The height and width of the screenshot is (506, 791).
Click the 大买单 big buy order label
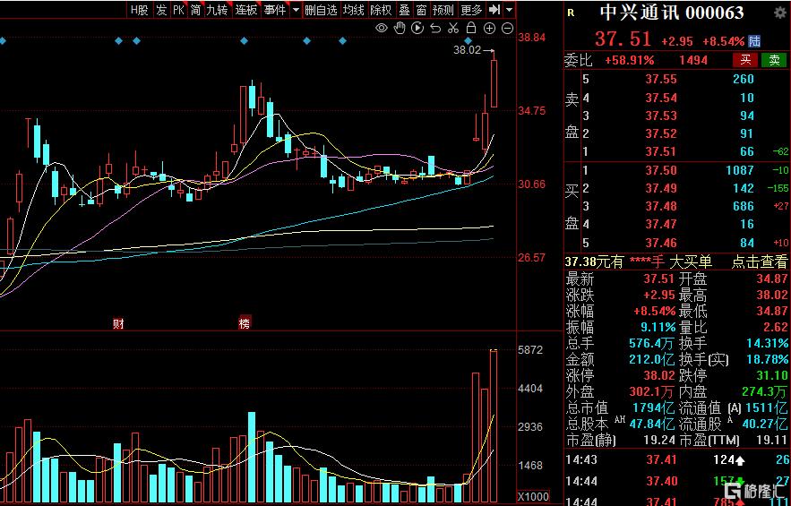pos(690,262)
